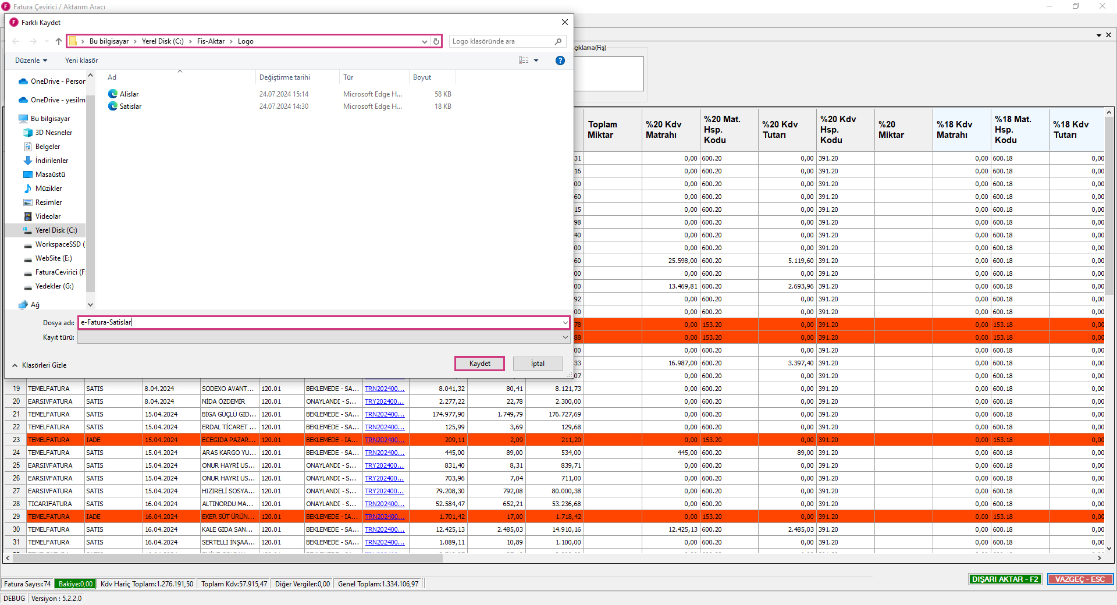Click the Kaydet save button
The image size is (1117, 605).
point(479,364)
